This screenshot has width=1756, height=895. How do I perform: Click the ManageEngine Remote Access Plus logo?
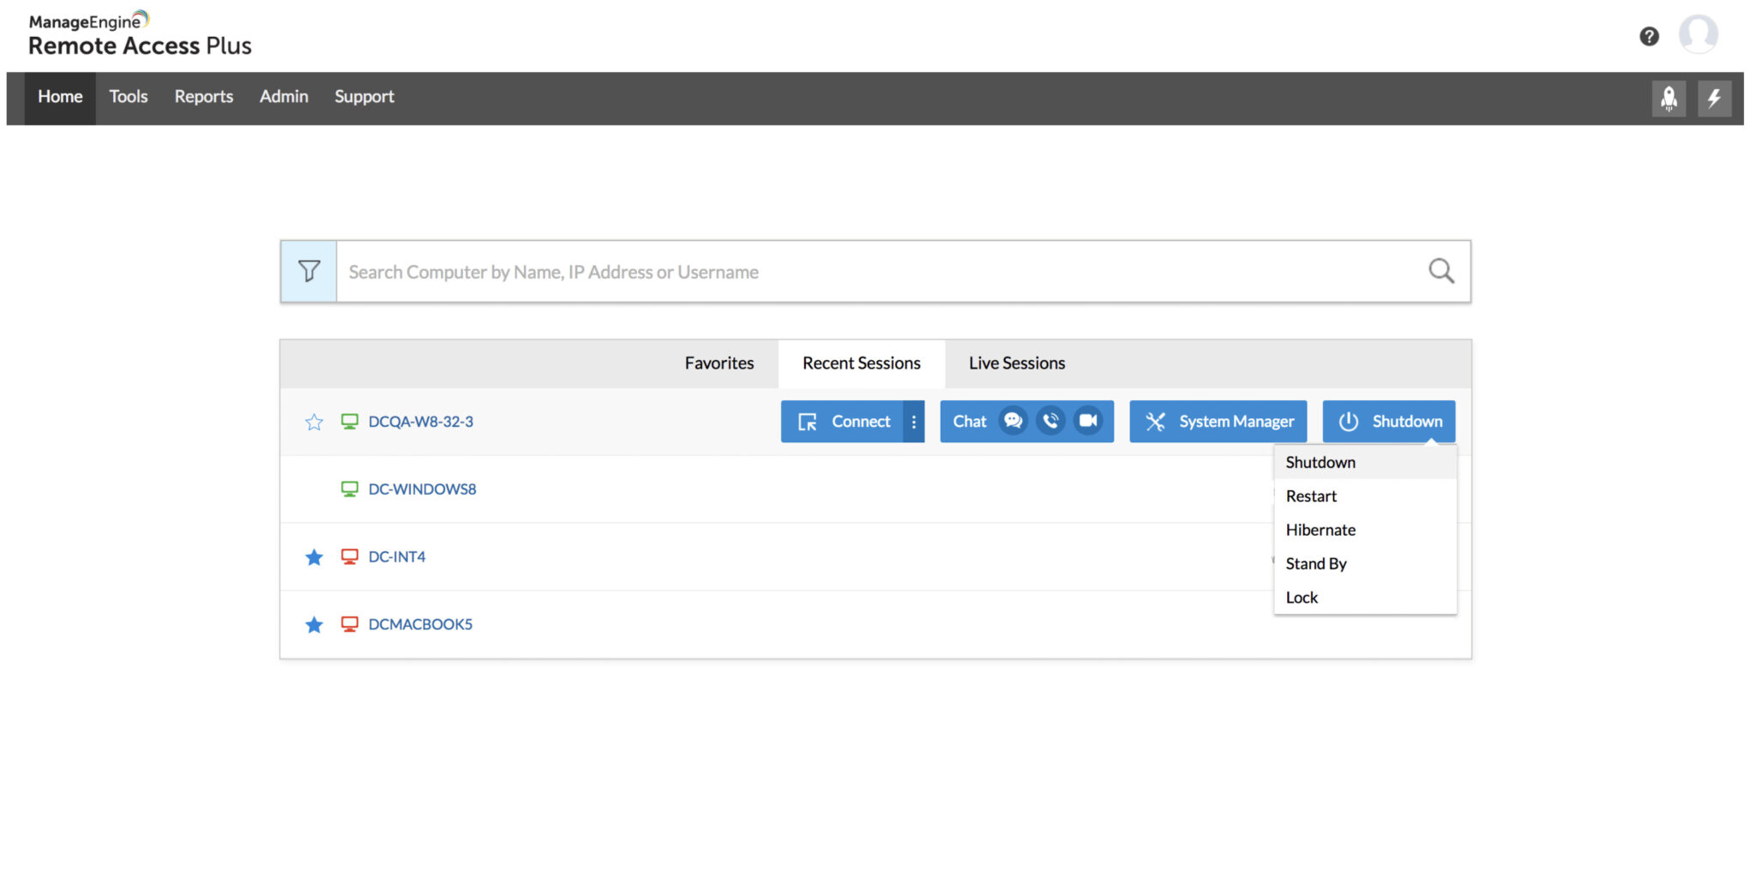tap(140, 34)
